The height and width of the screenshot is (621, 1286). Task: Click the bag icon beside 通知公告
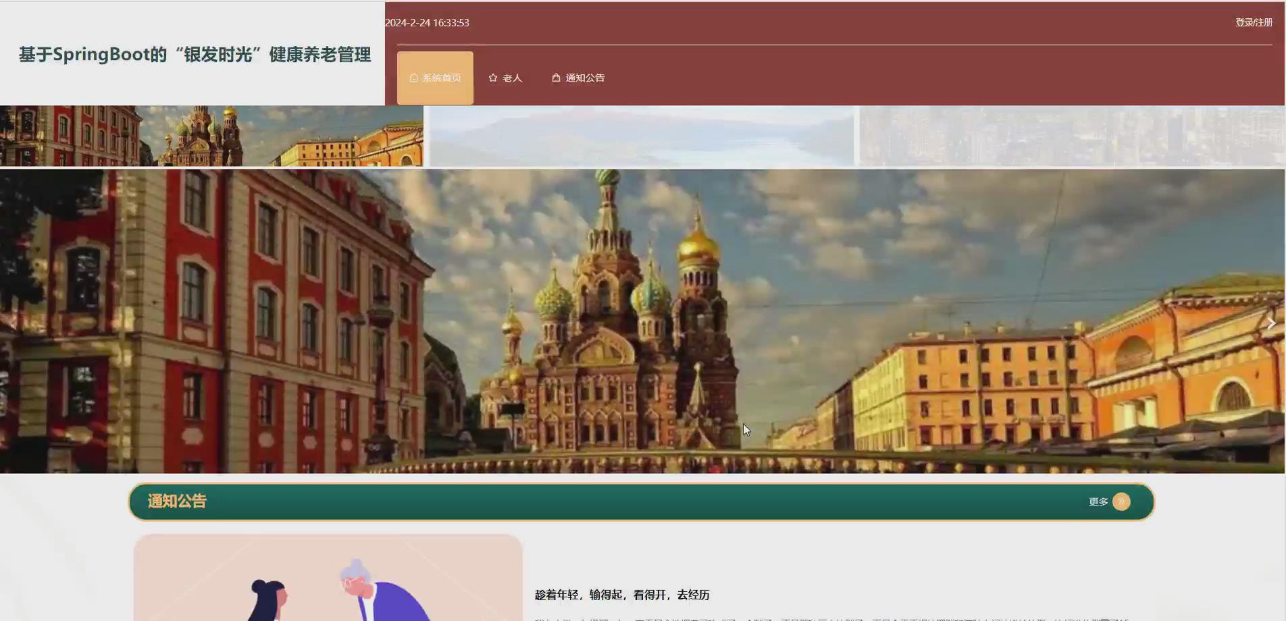pyautogui.click(x=556, y=78)
